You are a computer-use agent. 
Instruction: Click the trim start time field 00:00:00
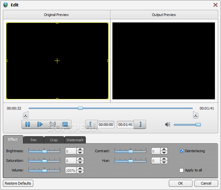106,125
